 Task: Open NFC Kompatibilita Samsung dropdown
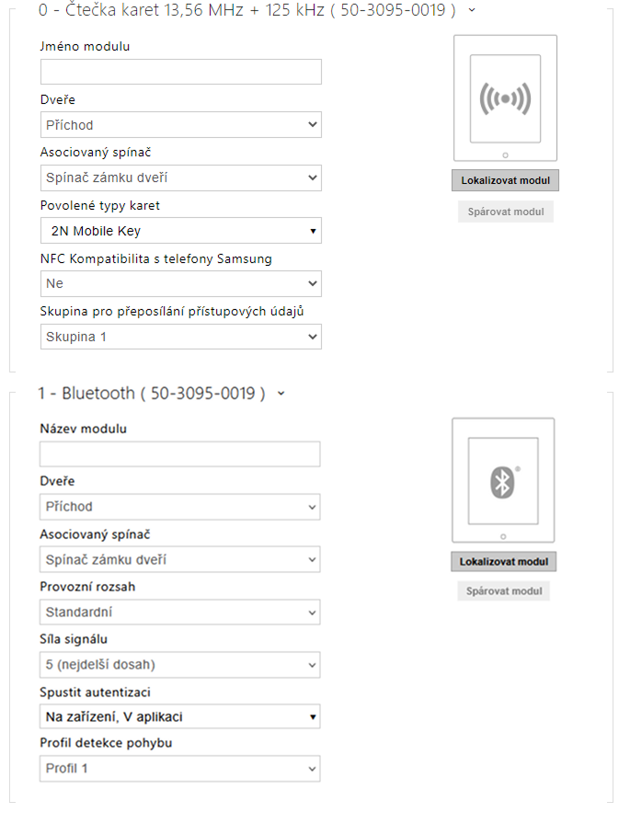coord(181,284)
